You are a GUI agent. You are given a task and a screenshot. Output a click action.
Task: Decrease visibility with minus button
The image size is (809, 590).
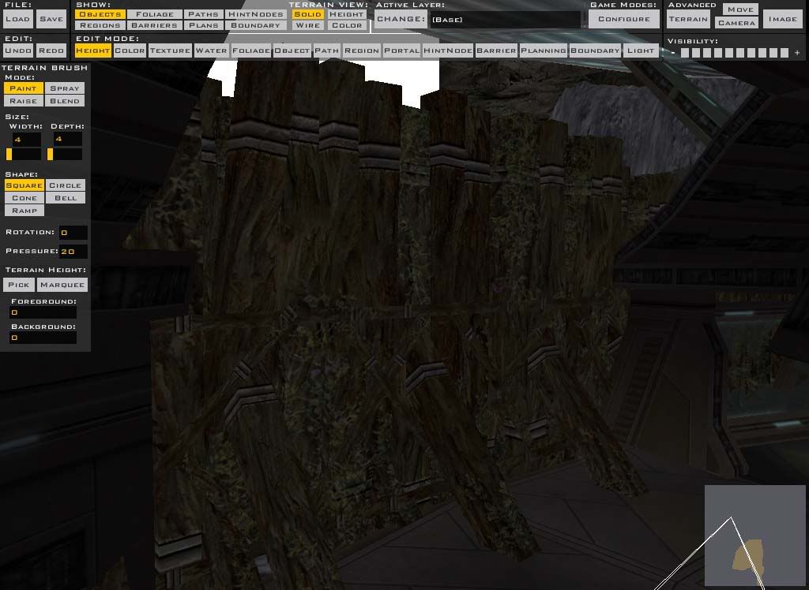pos(673,53)
